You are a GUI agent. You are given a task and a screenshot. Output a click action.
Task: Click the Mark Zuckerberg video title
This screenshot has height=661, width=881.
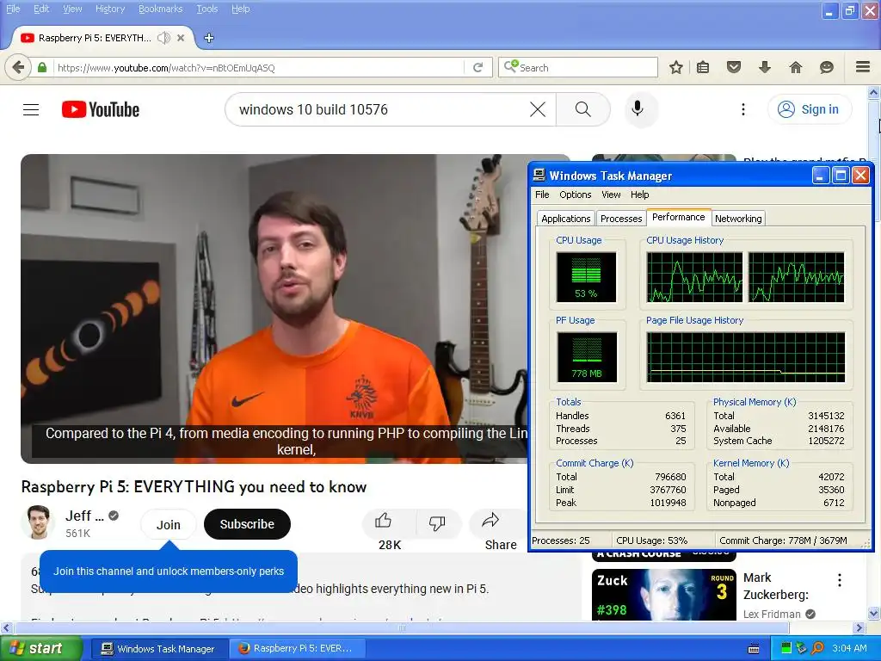776,586
